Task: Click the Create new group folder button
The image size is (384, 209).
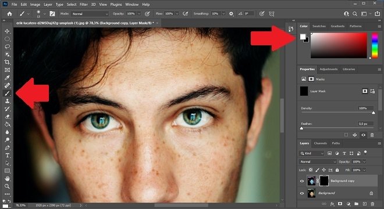Action: point(356,204)
